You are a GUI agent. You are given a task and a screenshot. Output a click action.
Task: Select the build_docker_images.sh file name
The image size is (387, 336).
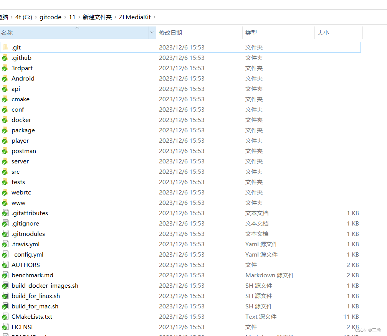click(45, 285)
